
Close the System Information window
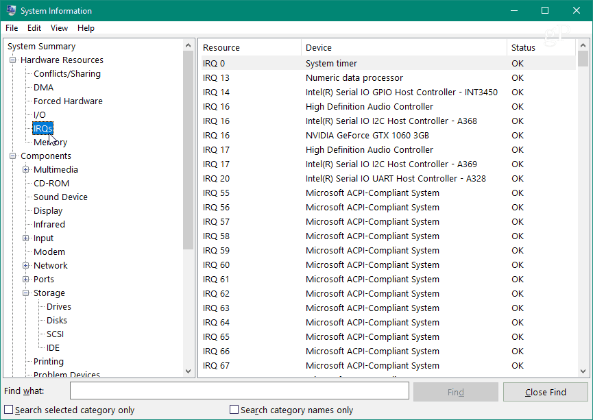pyautogui.click(x=577, y=10)
